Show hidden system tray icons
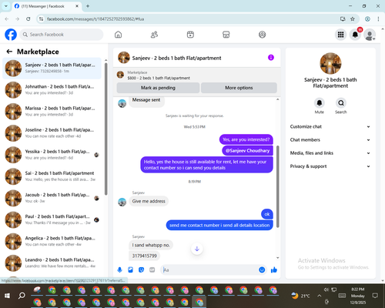 click(x=319, y=296)
